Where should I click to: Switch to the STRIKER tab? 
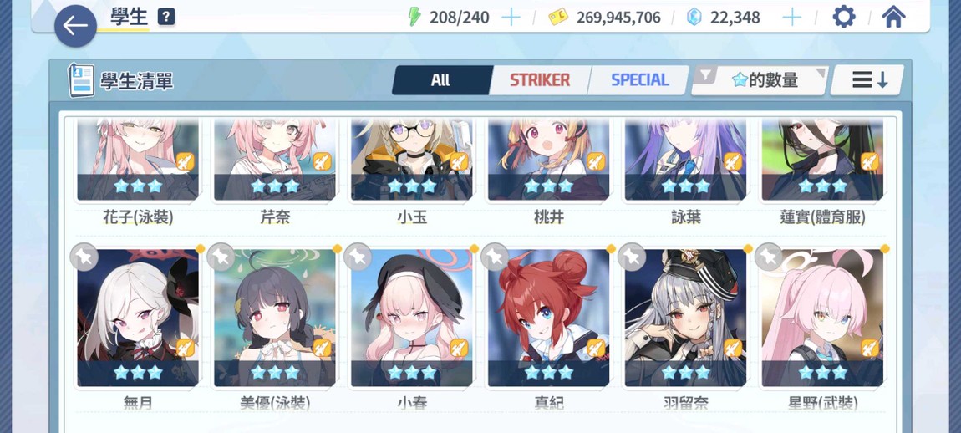540,80
